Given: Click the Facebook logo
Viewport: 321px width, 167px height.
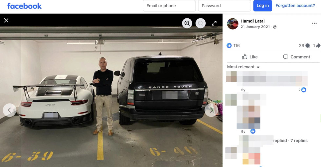Looking at the screenshot, I should click(x=24, y=6).
